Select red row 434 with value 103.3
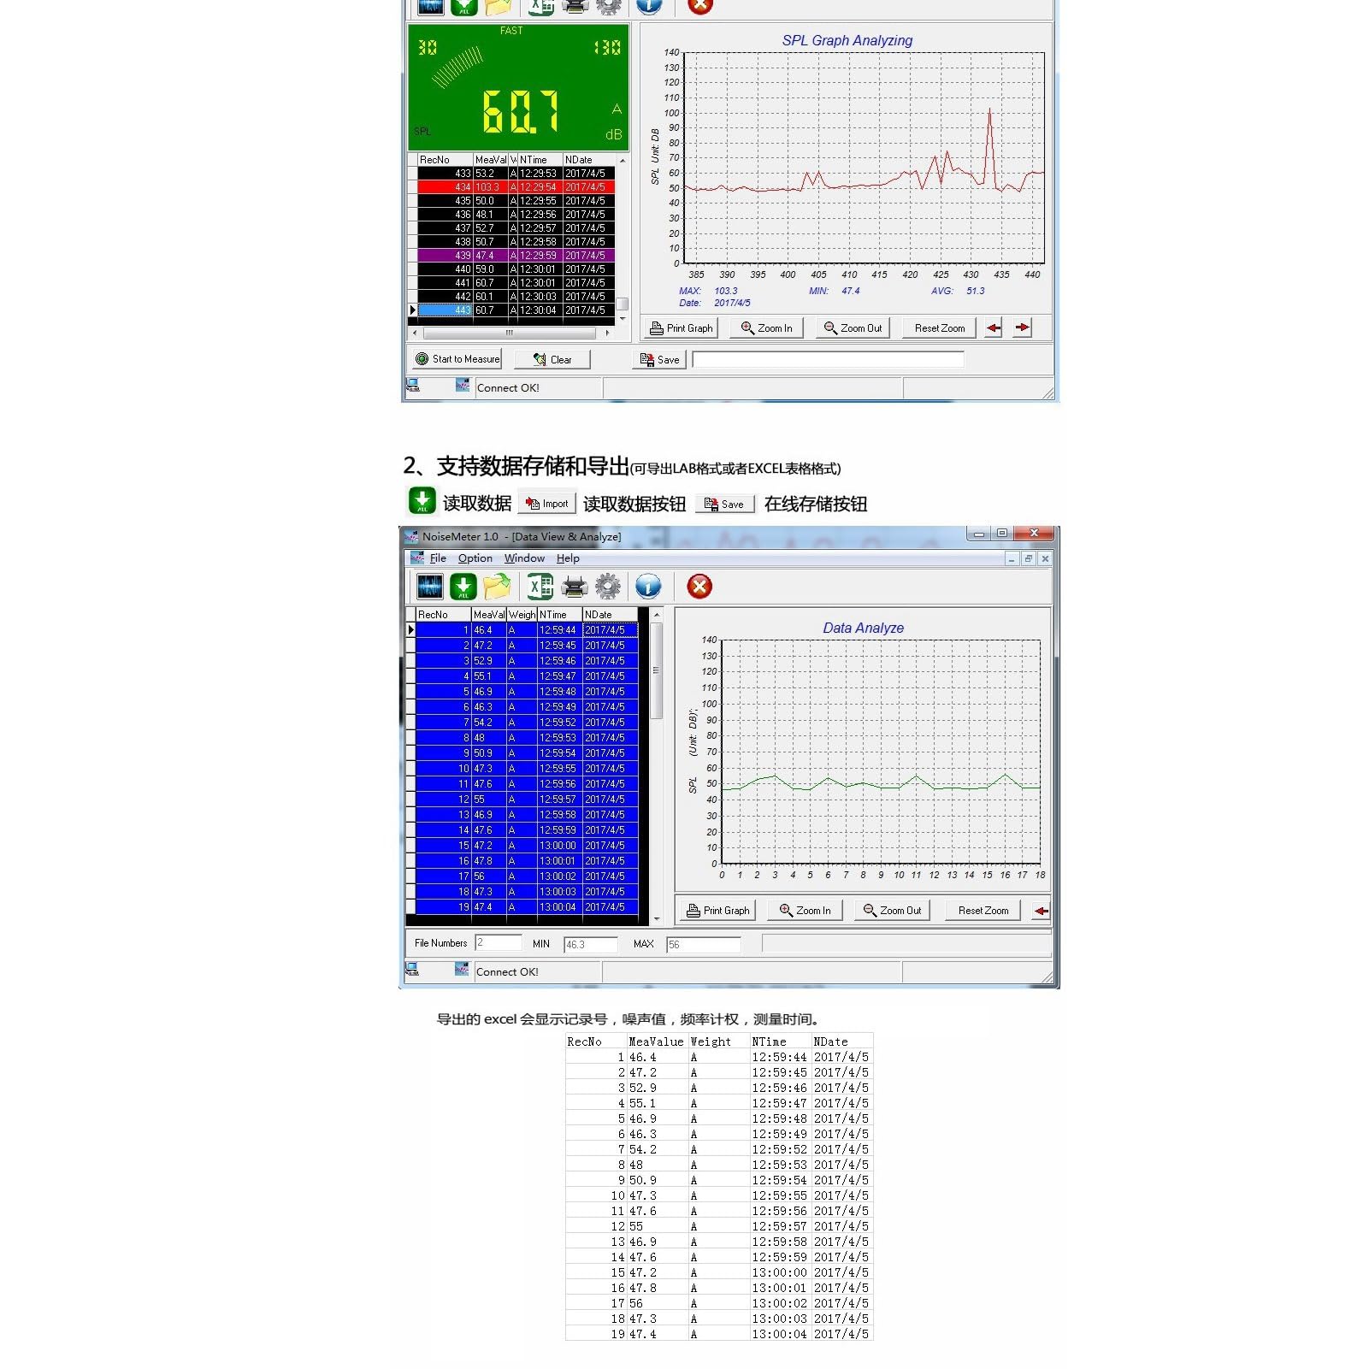Screen dimensions: 1369x1369 (x=516, y=187)
